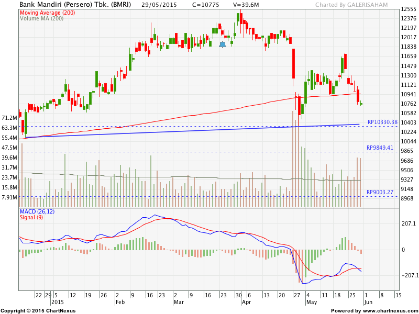Click the 29/05/2015 date in header
The height and width of the screenshot is (314, 419).
click(x=158, y=5)
